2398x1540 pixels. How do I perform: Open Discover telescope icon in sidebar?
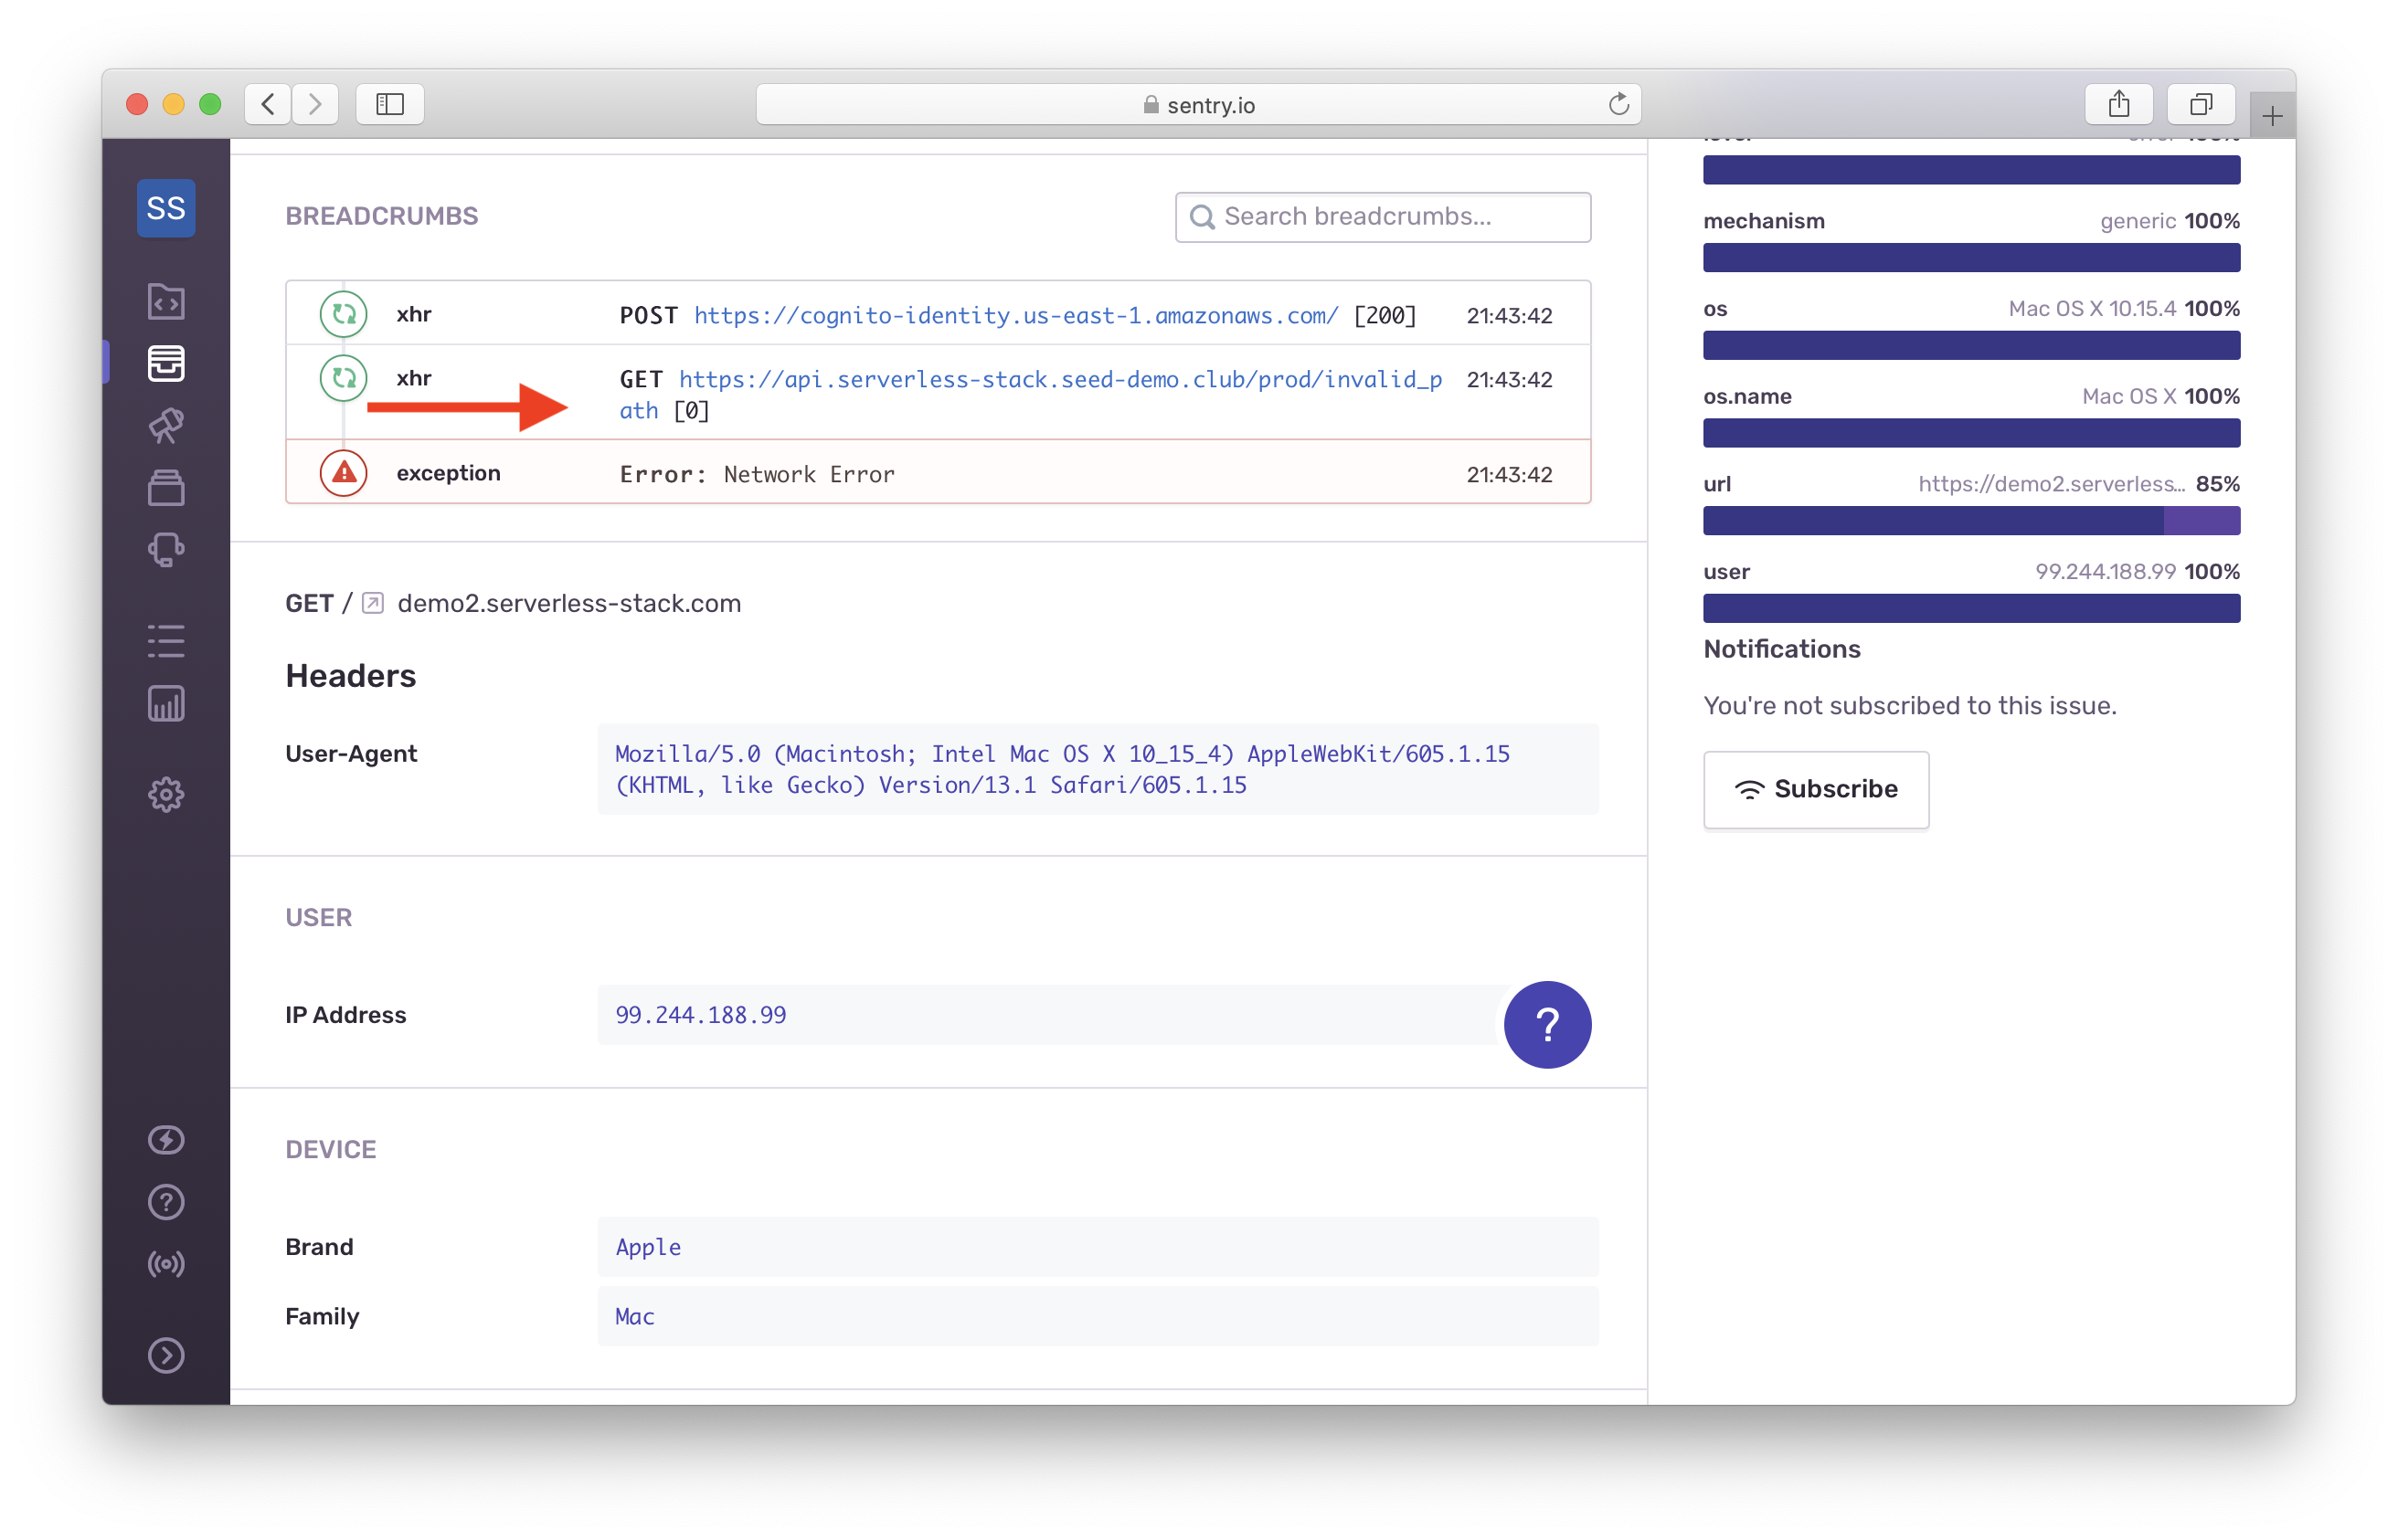click(x=166, y=425)
